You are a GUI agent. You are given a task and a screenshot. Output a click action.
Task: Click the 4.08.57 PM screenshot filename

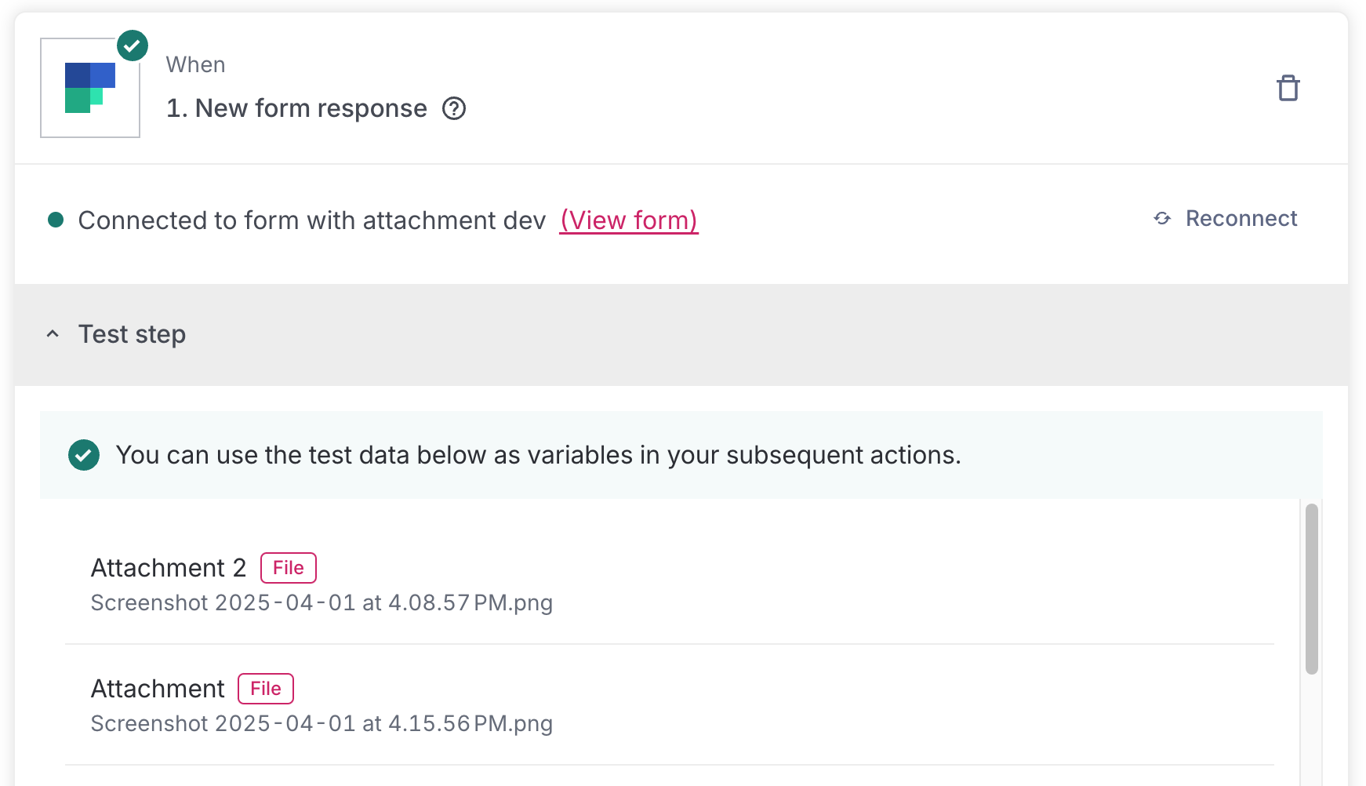coord(322,602)
